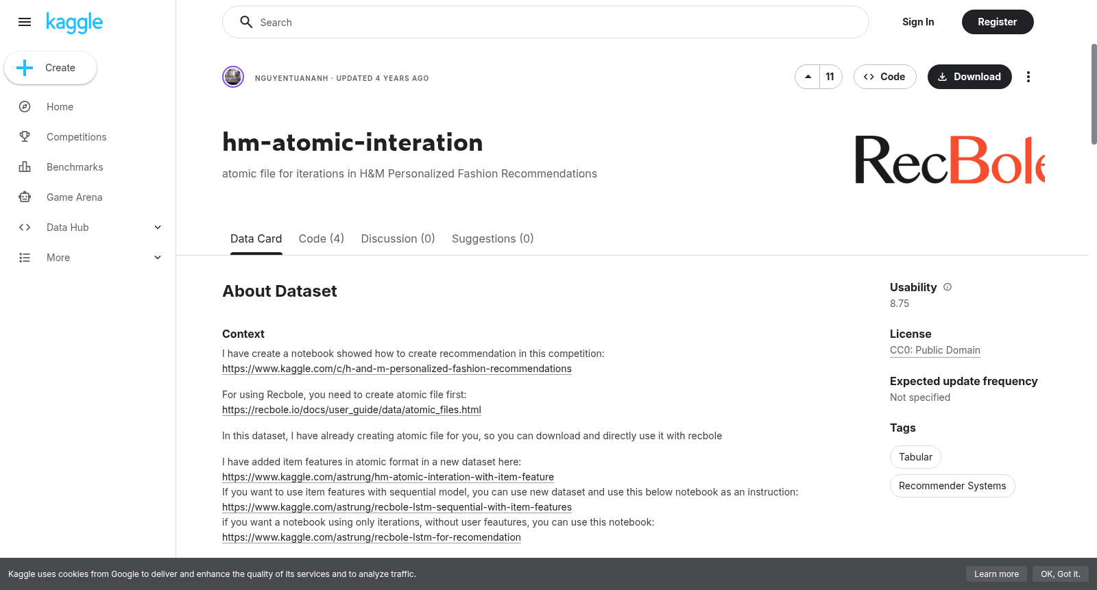The height and width of the screenshot is (590, 1097).
Task: Switch to the Discussion (0) tab
Action: pyautogui.click(x=398, y=238)
